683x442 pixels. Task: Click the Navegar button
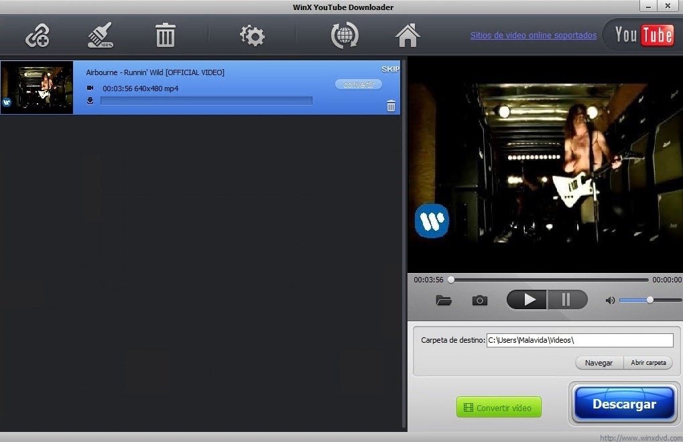point(599,363)
